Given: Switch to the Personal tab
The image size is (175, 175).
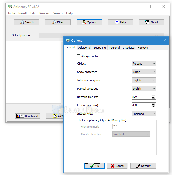Looking at the screenshot, I should tap(114, 48).
